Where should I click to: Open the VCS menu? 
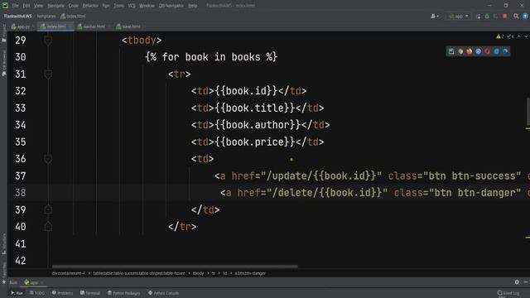pos(132,6)
